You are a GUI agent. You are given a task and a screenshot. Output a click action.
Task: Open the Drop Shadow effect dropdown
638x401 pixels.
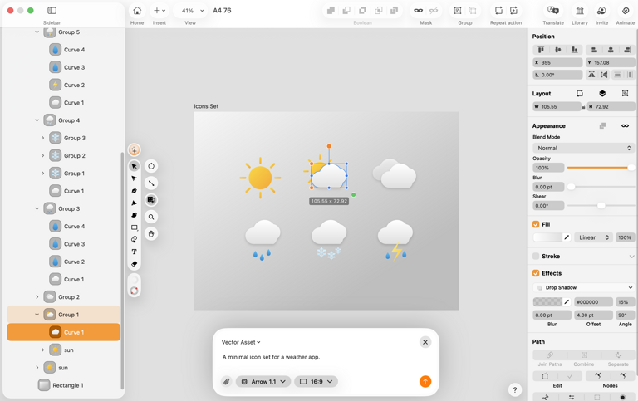583,287
